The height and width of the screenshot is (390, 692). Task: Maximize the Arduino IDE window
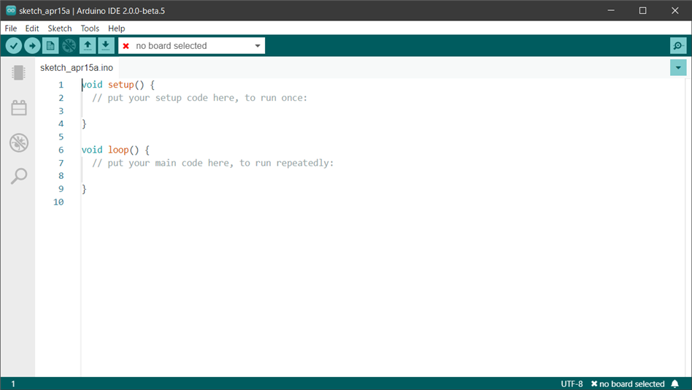(642, 10)
